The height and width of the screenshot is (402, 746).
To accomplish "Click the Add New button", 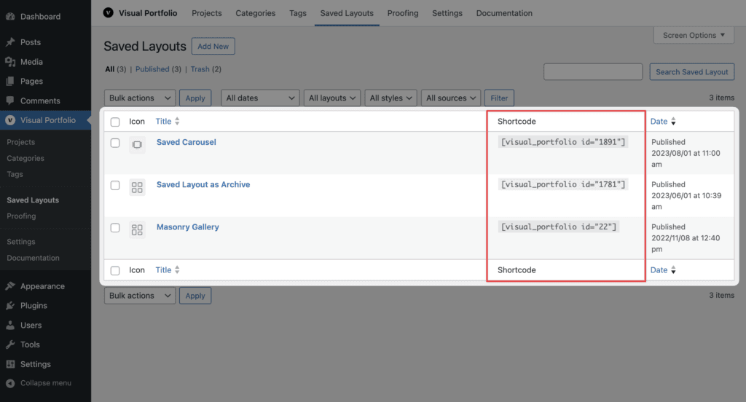I will [213, 46].
